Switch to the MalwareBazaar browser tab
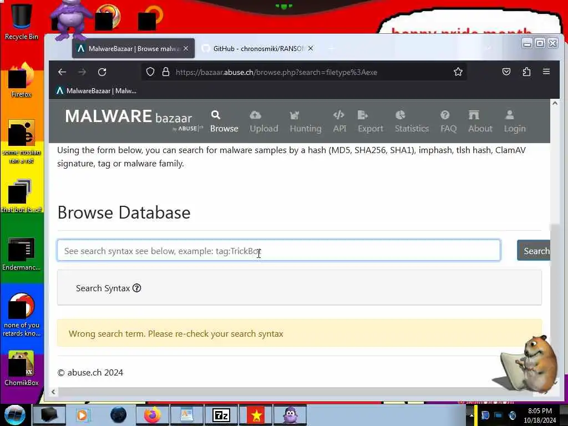568x426 pixels. [133, 49]
